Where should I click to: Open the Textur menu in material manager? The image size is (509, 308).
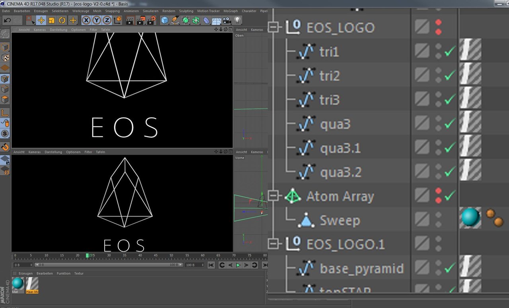pyautogui.click(x=79, y=273)
